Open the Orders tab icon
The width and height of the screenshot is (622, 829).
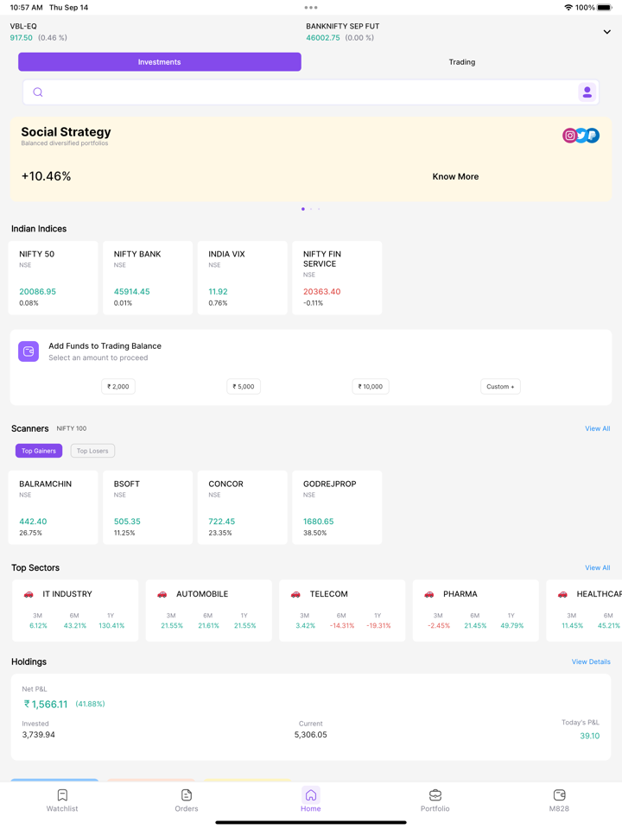tap(187, 795)
